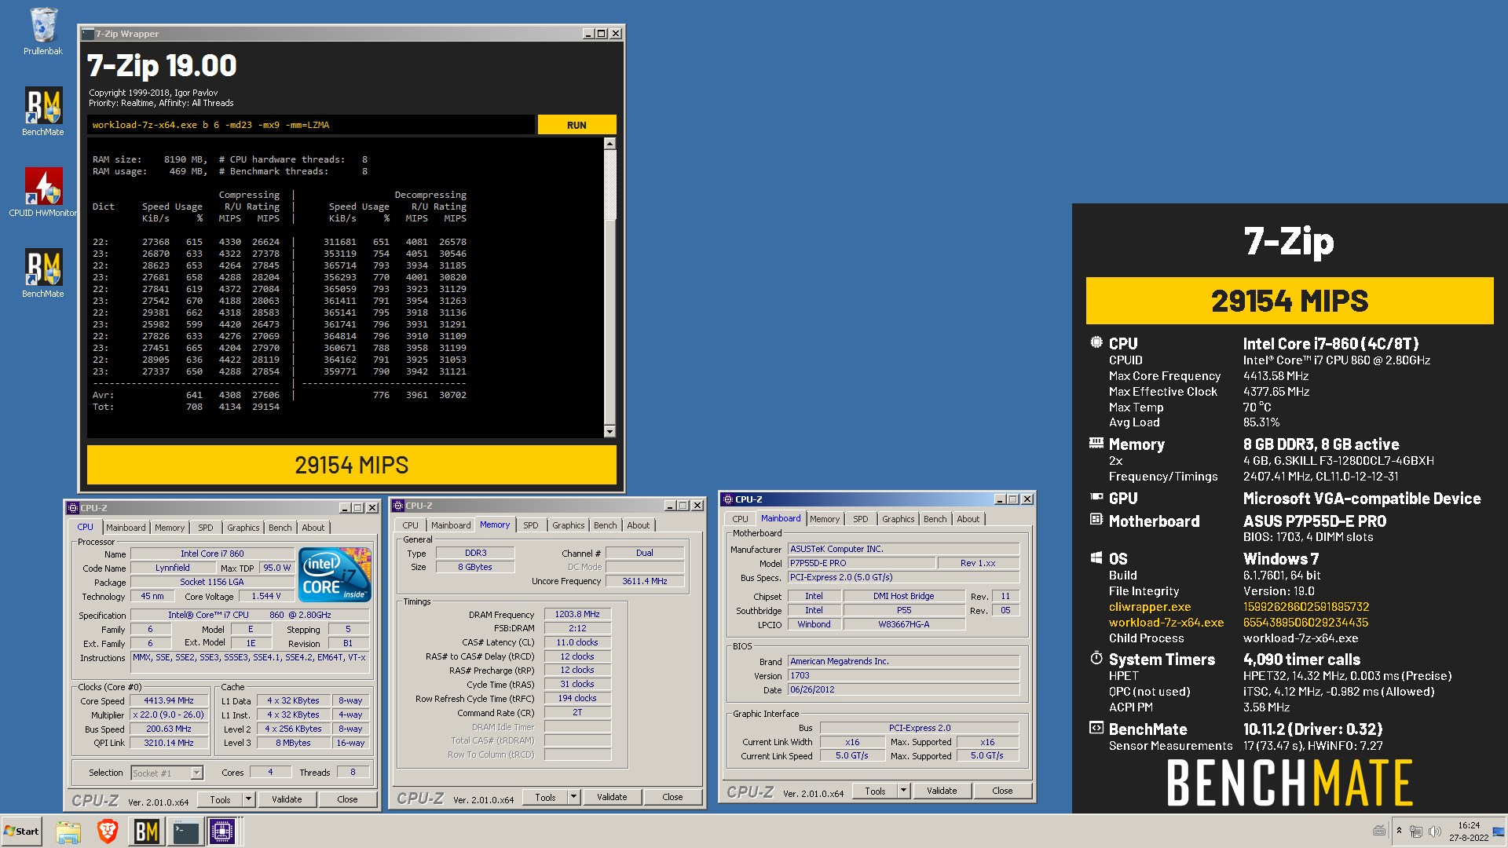
Task: Click the Uncore Frequency value 3611.4 MHz
Action: (x=644, y=581)
